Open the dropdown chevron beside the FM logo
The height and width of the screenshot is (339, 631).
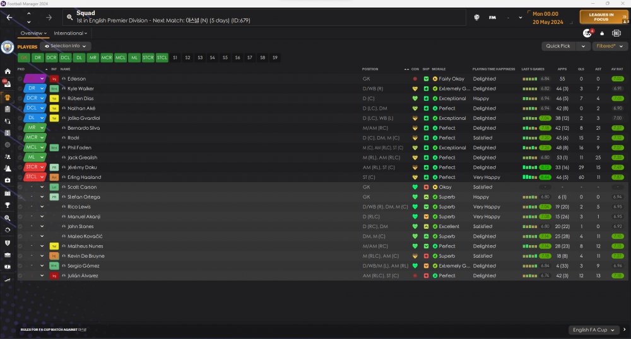coord(521,18)
